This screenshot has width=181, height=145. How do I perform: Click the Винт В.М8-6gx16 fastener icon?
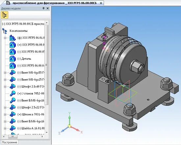13,100
